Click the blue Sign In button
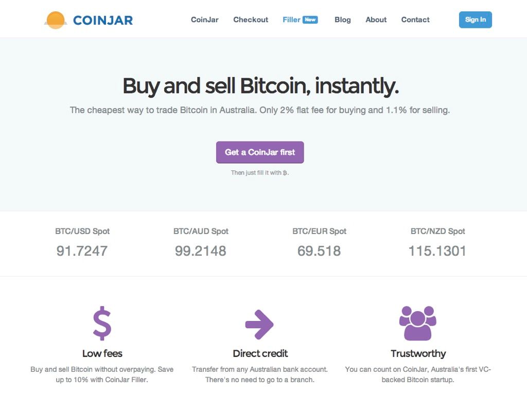 (x=475, y=20)
